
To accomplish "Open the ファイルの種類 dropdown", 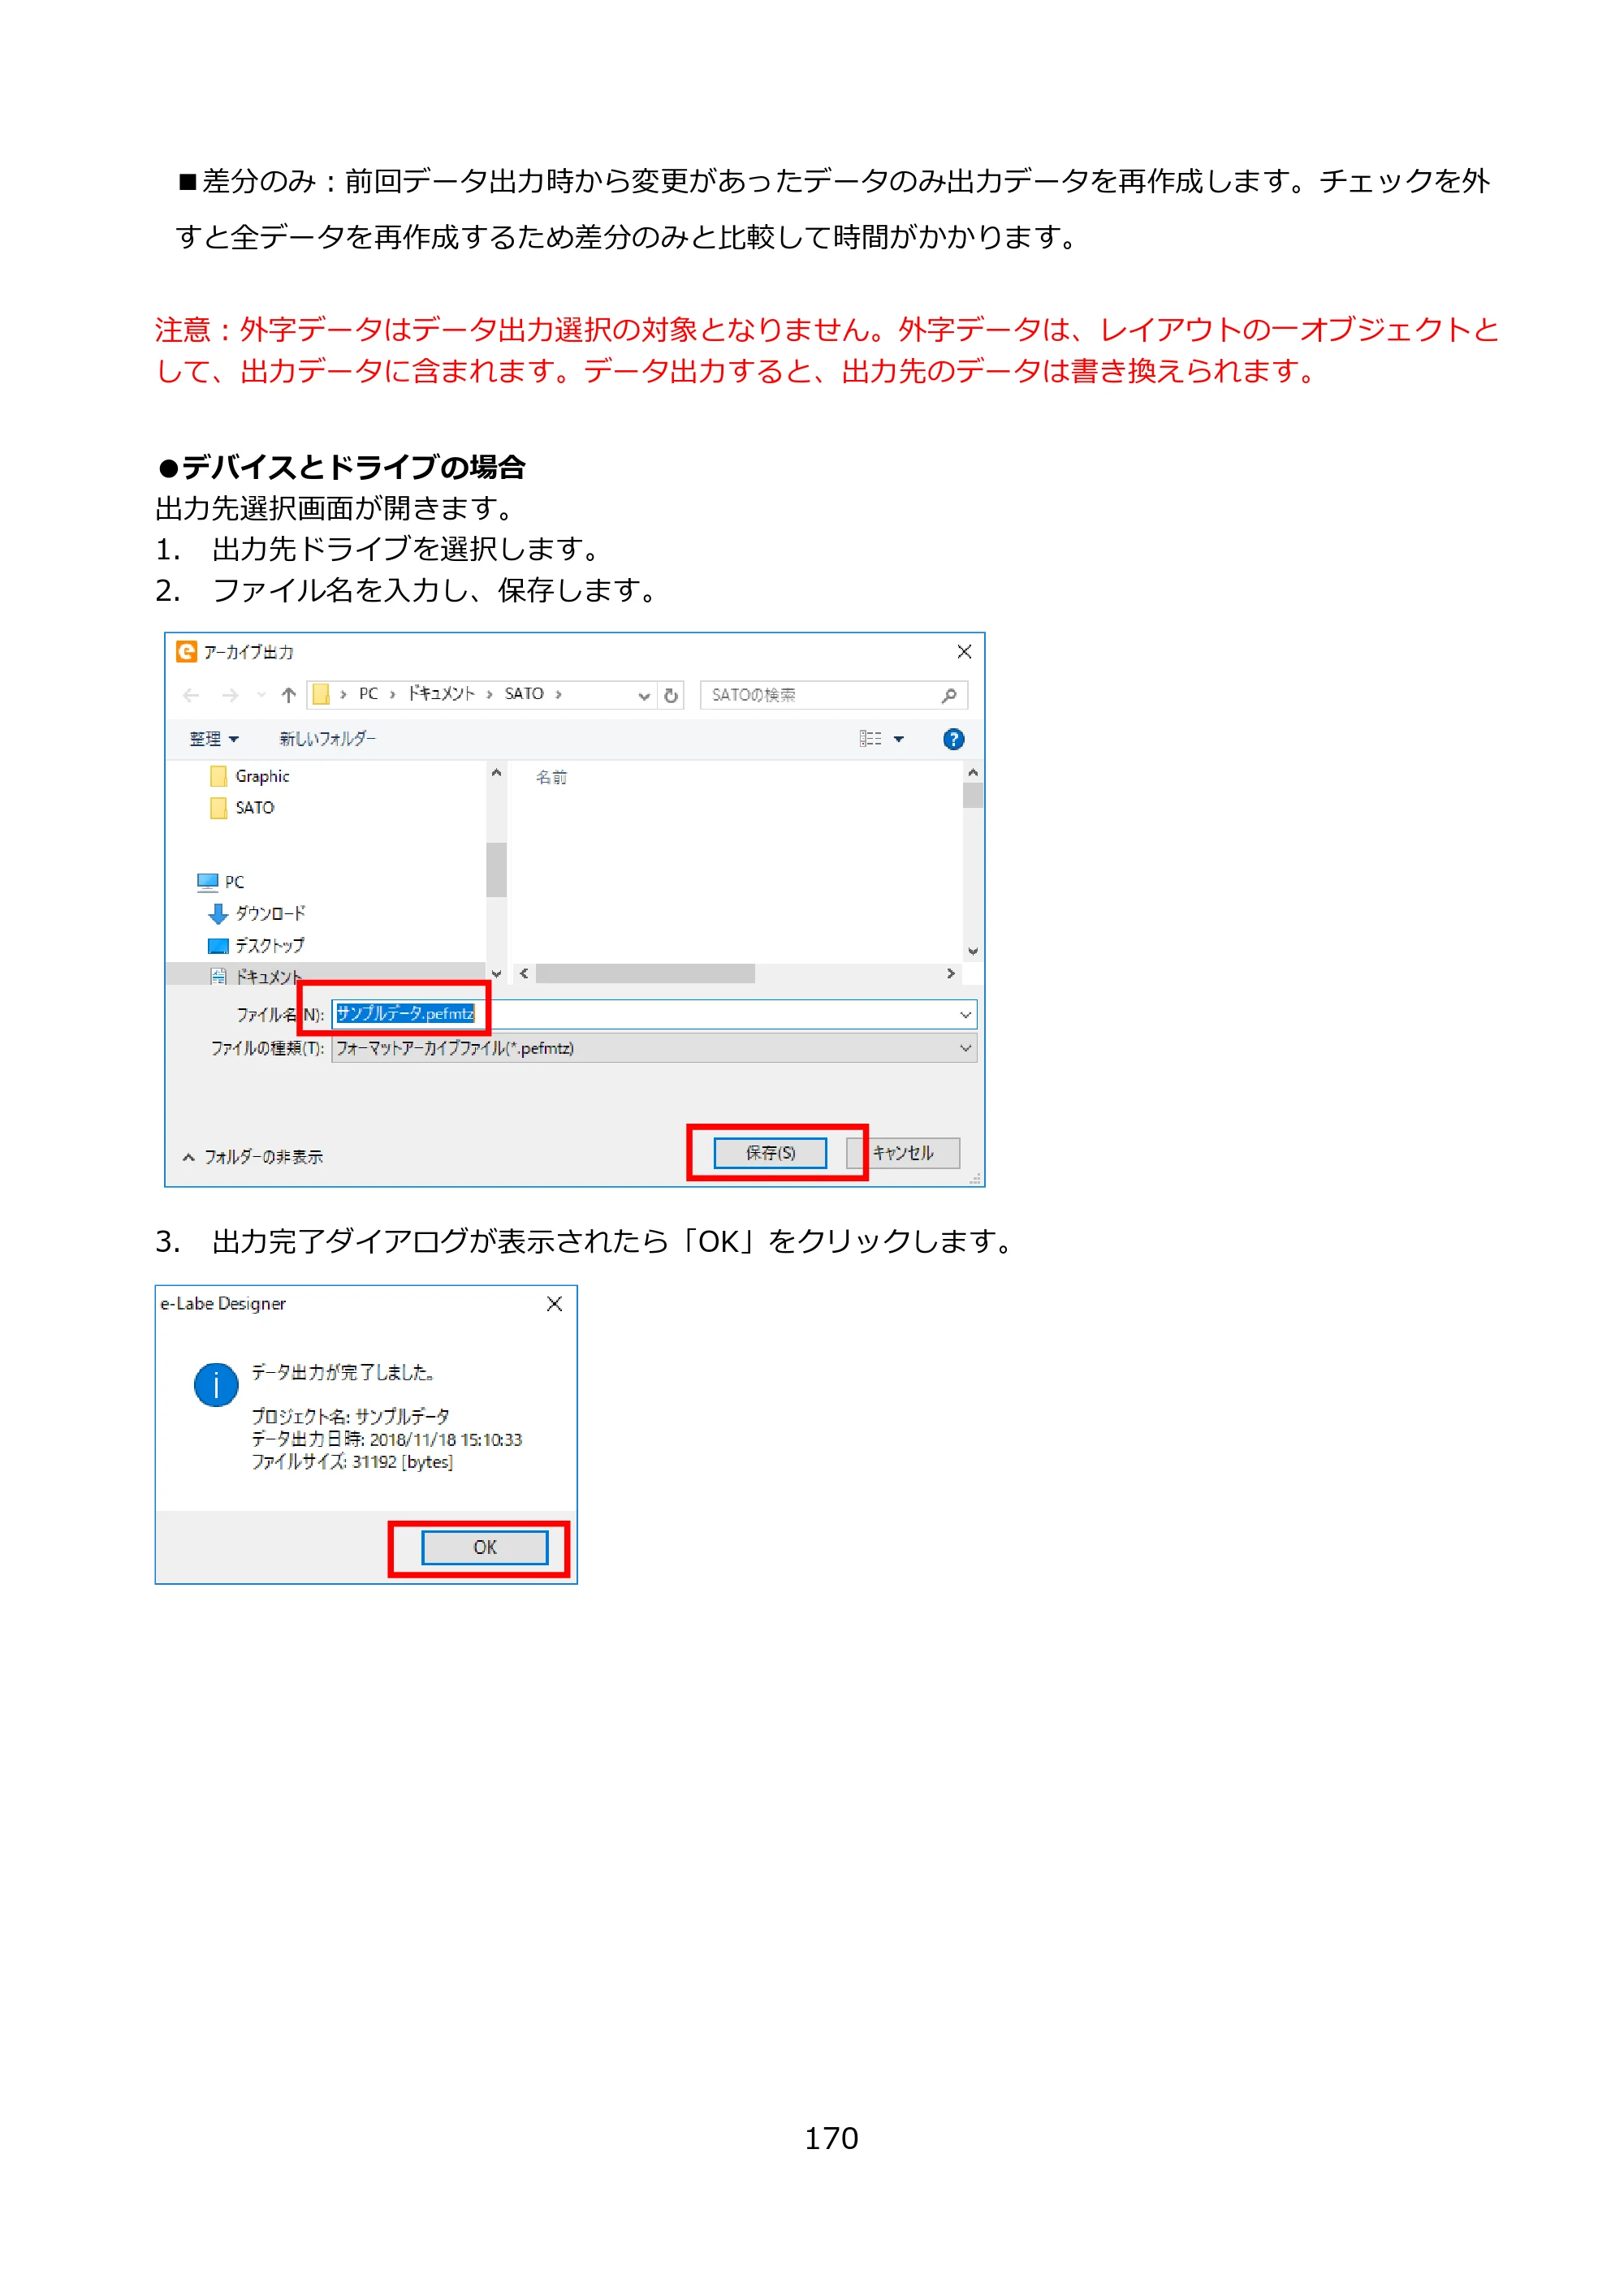I will [653, 1048].
